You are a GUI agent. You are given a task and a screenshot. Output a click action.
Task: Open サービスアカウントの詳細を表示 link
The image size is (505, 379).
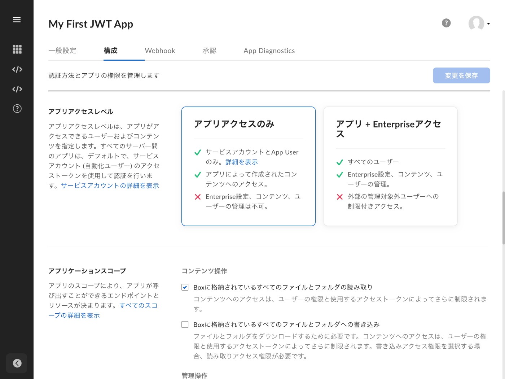coord(110,186)
